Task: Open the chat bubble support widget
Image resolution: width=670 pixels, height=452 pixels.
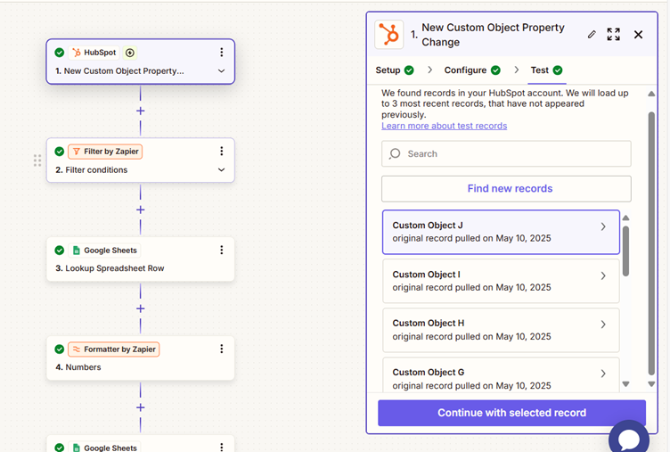Action: (x=629, y=439)
